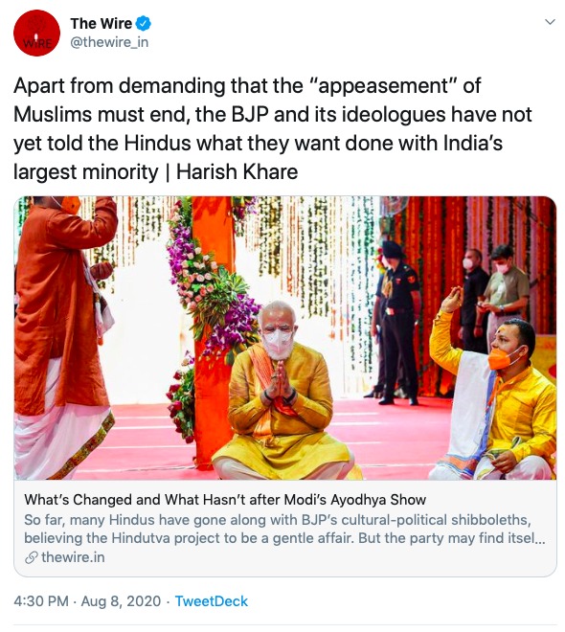Click the flower-decorated orange pillar in photo
Viewport: 565px width, 632px height.
pyautogui.click(x=212, y=323)
